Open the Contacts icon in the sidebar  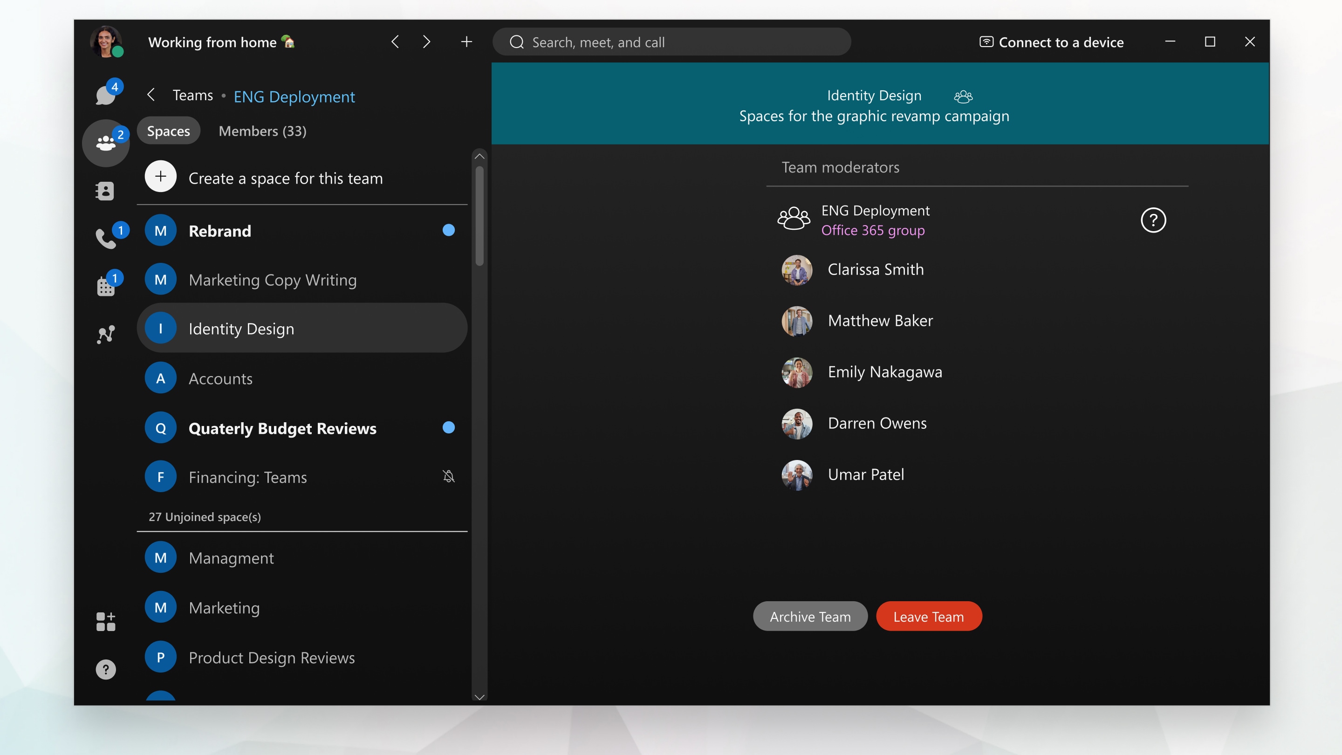point(106,191)
